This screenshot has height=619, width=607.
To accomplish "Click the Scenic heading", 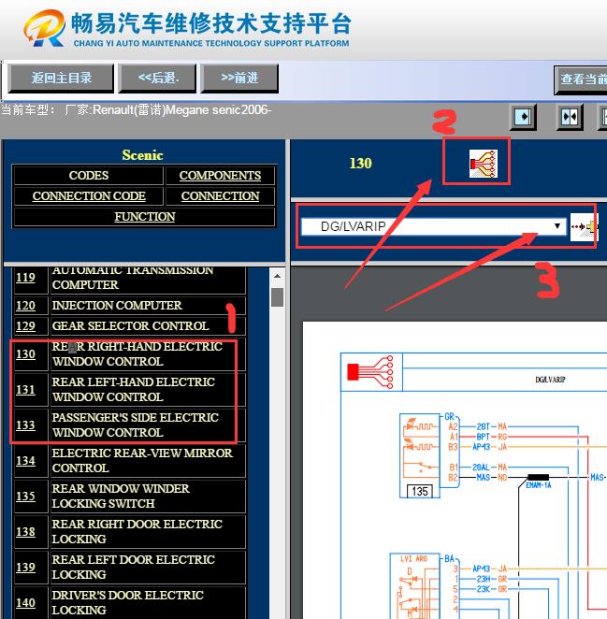I will coord(142,155).
